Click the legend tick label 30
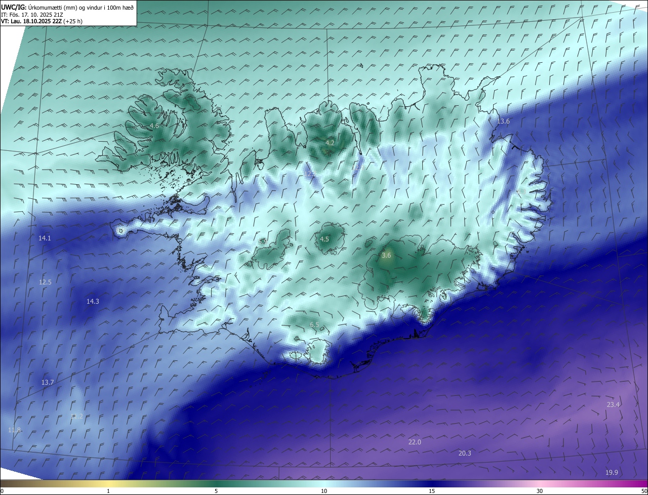This screenshot has width=648, height=495. (540, 491)
